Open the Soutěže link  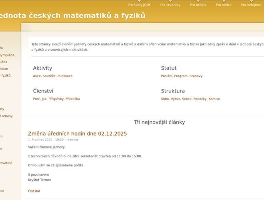(49, 76)
